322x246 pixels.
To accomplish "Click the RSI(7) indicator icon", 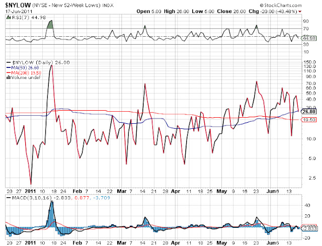I will (x=8, y=18).
